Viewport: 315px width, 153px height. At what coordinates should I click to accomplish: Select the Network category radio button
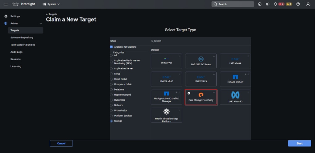(x=111, y=105)
